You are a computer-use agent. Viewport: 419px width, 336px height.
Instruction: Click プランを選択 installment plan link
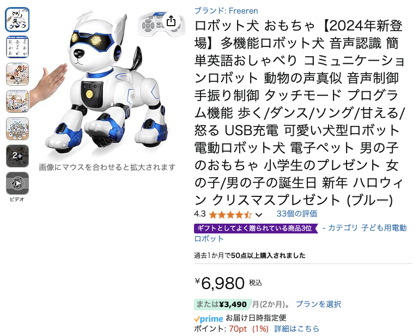pyautogui.click(x=318, y=304)
